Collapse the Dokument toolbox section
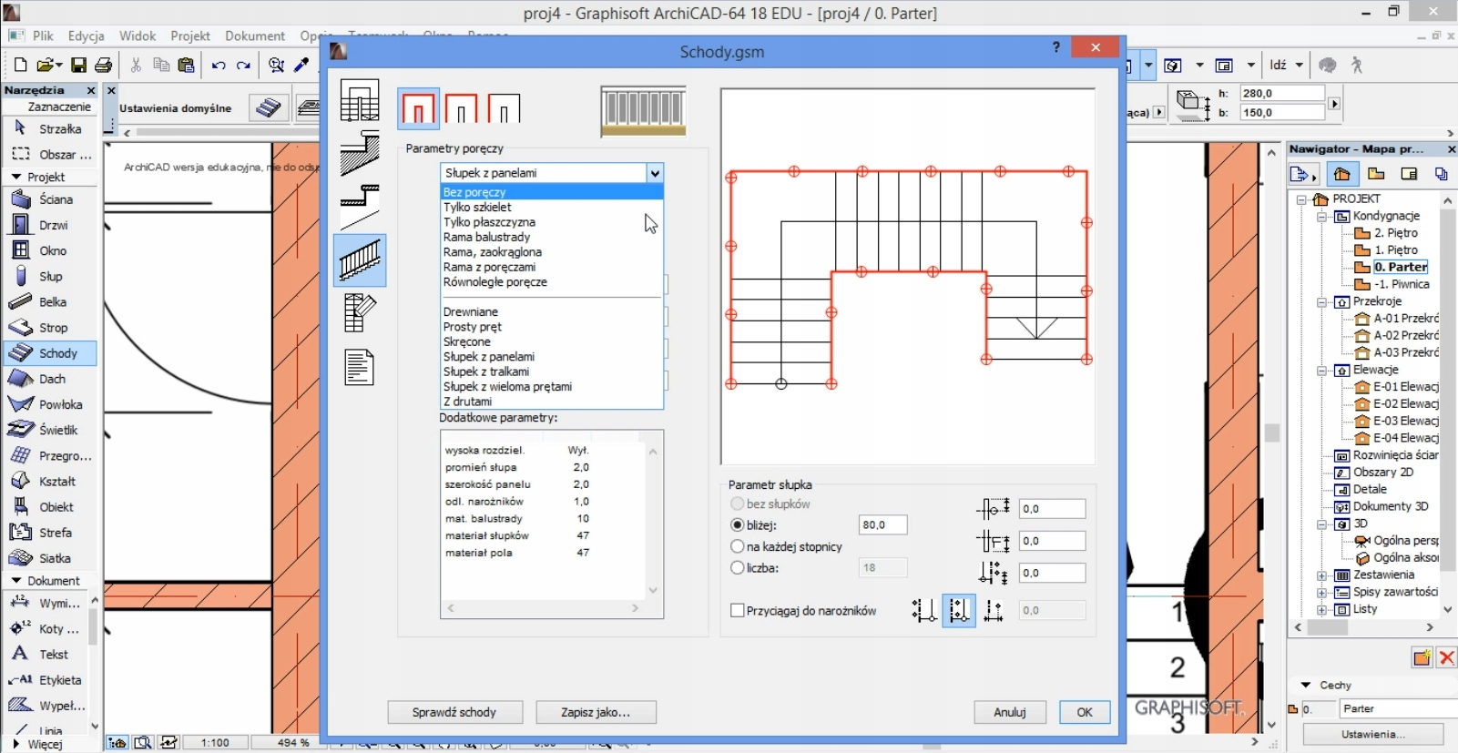Screen dimensions: 1458x753 (16, 580)
